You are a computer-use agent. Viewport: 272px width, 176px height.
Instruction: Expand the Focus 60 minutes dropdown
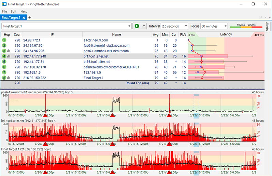tap(214, 26)
